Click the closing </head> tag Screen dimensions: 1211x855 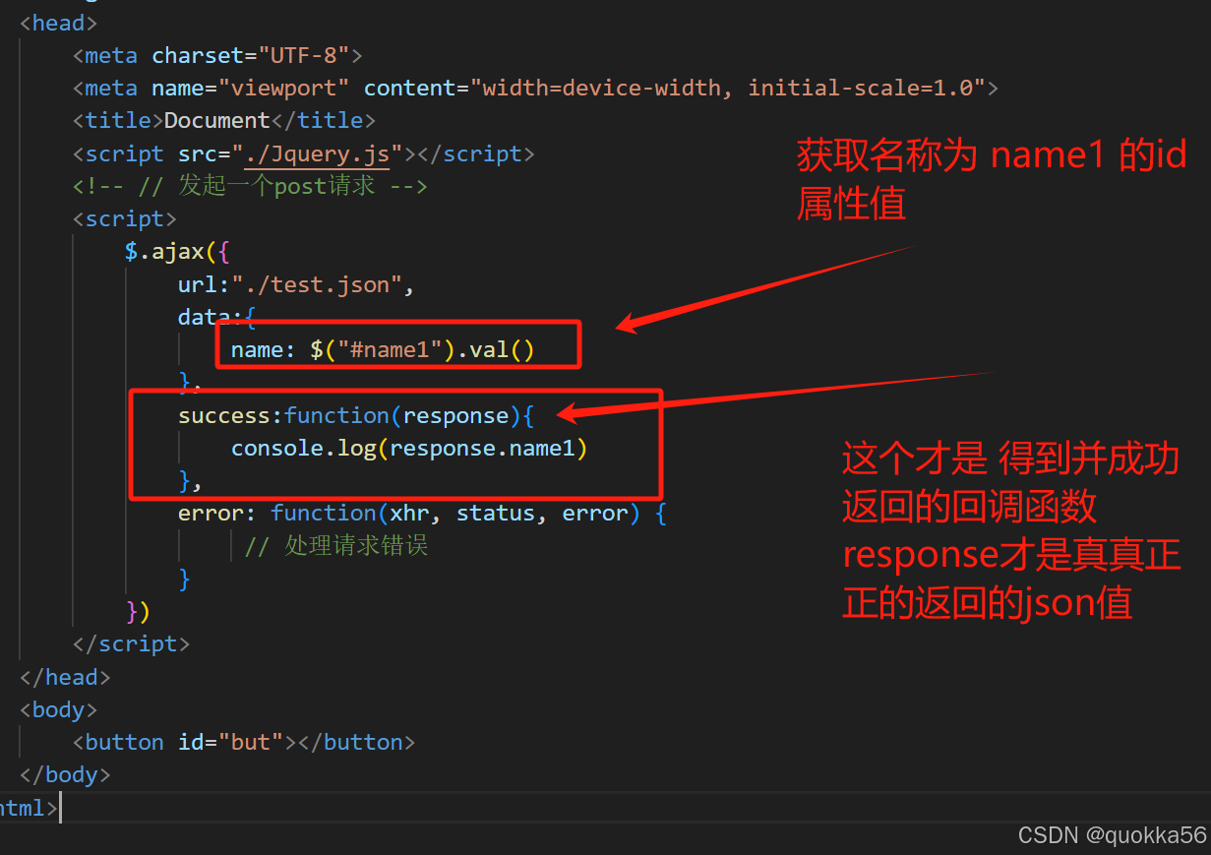[x=65, y=677]
